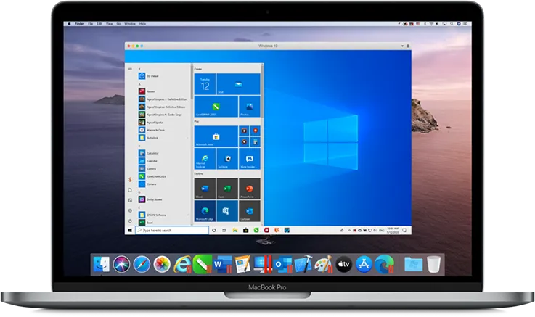This screenshot has width=535, height=317.
Task: Open CorelDRAW on Windows taskbar
Action: 256,231
